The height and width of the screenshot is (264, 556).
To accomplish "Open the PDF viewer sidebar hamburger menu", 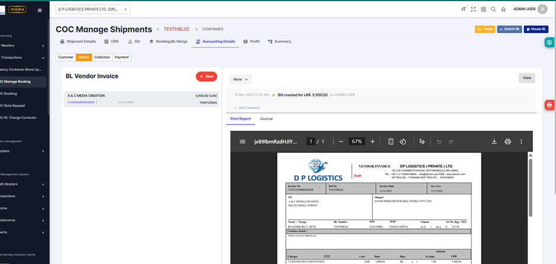I will (243, 141).
